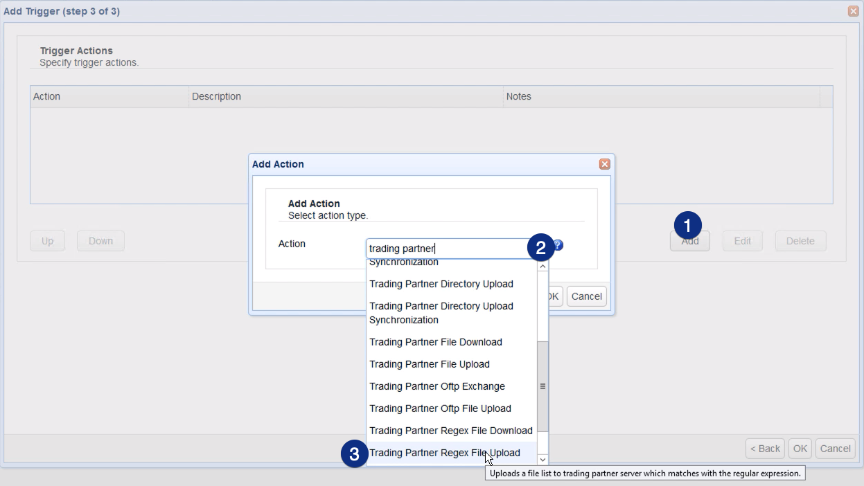The height and width of the screenshot is (486, 864).
Task: Click the Add button for trigger actions
Action: 689,240
